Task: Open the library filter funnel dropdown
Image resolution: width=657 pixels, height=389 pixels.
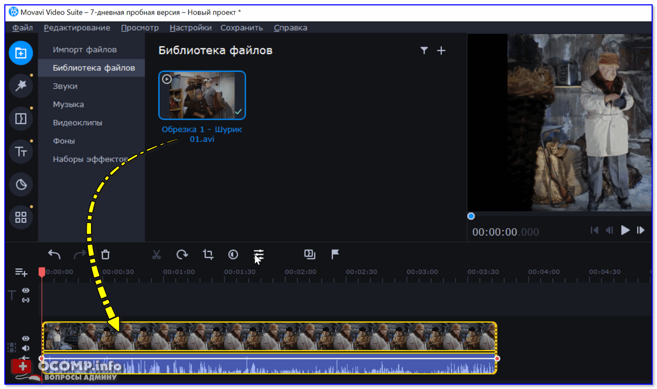Action: (424, 51)
